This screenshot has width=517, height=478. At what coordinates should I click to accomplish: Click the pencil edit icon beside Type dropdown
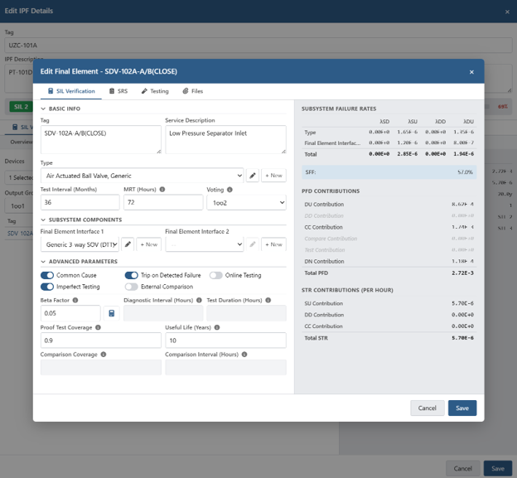(252, 176)
